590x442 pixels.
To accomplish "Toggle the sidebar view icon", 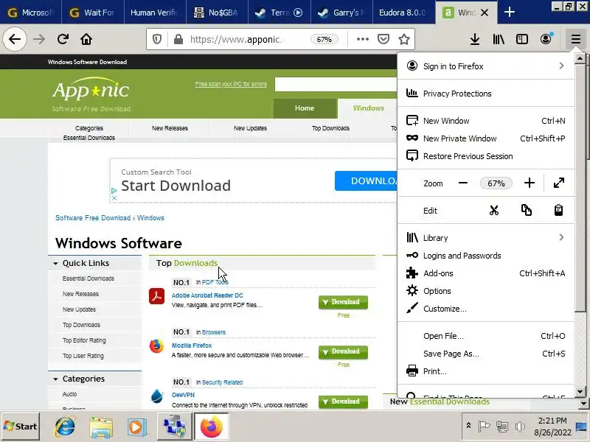I will 522,39.
